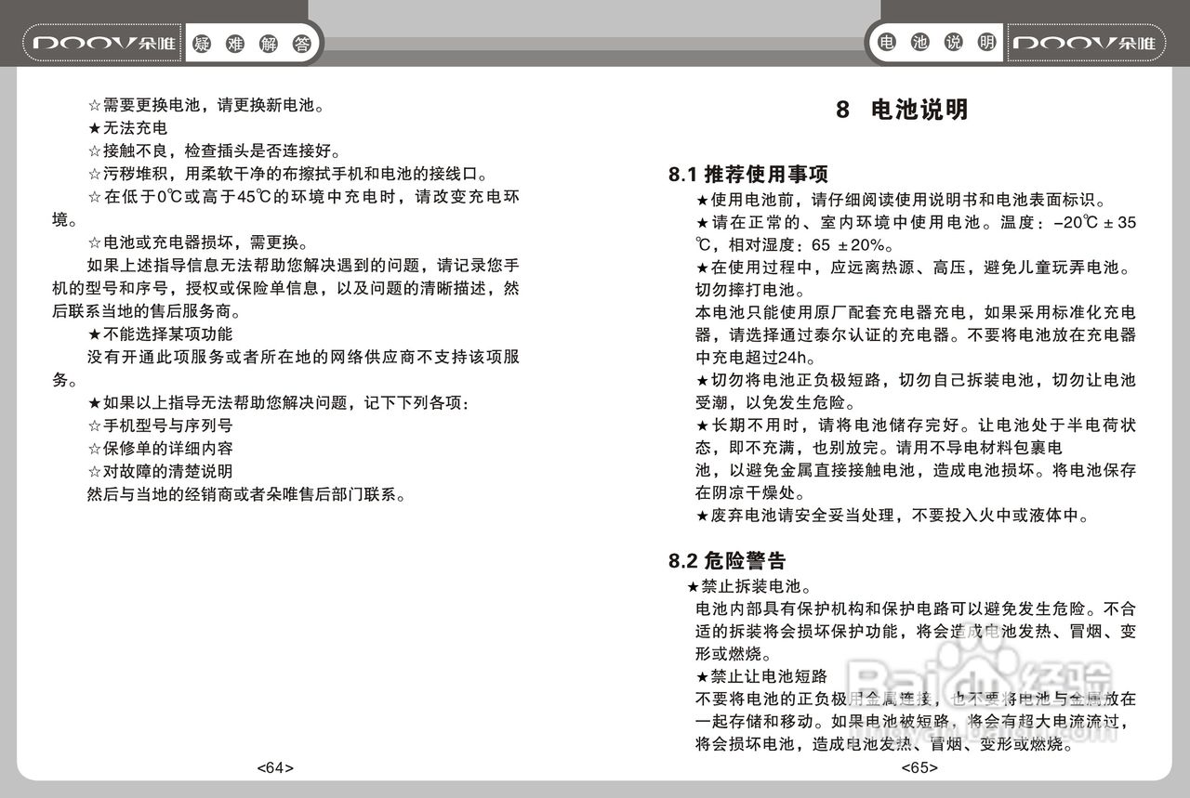
Task: Click the 手机型号与序列号 list entry
Action: [x=159, y=425]
